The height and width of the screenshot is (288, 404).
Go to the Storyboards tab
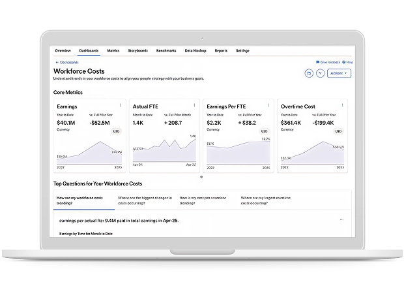pyautogui.click(x=138, y=51)
